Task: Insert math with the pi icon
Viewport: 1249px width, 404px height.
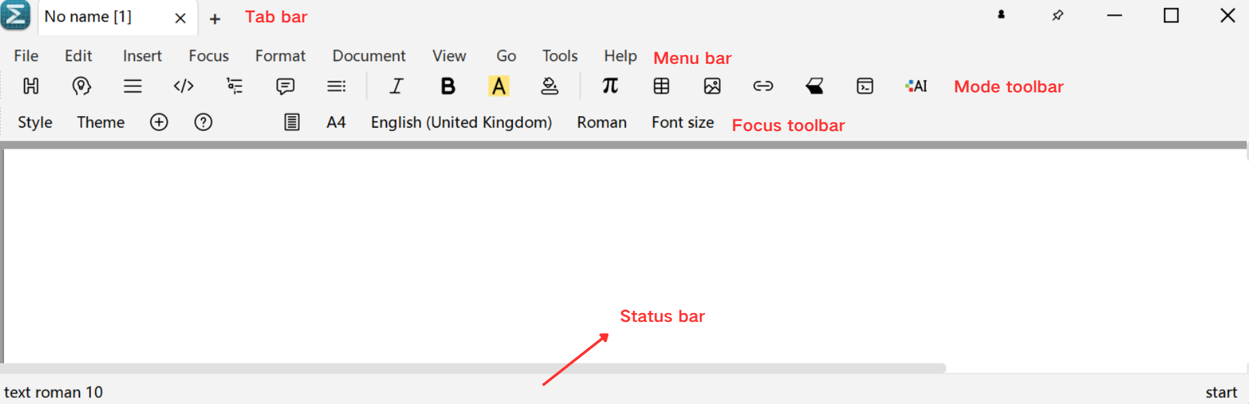Action: [x=610, y=86]
